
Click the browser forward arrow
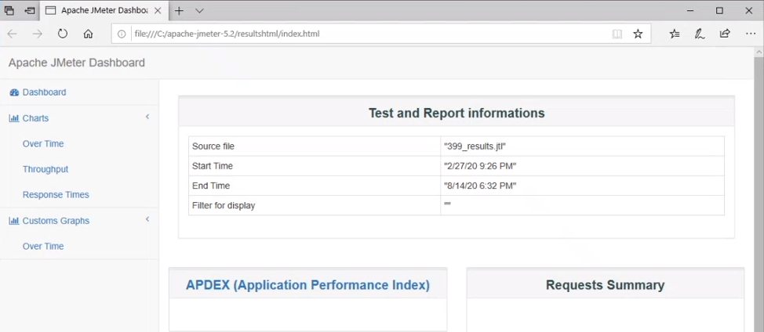[x=37, y=34]
